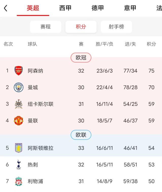162x192 pixels.
Task: Click the Manchester City club crest
Action: tap(18, 88)
